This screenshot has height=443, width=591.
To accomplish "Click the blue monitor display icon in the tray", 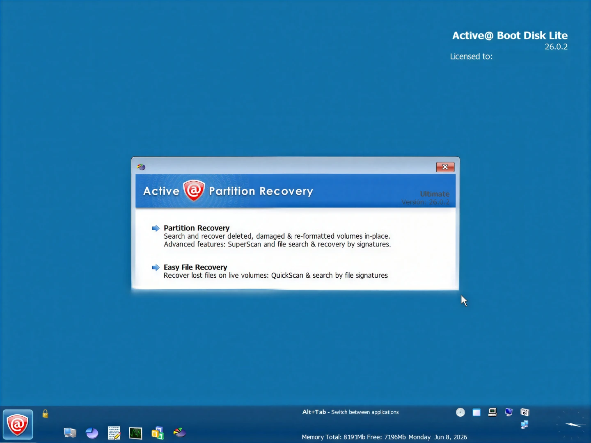I will click(x=509, y=412).
